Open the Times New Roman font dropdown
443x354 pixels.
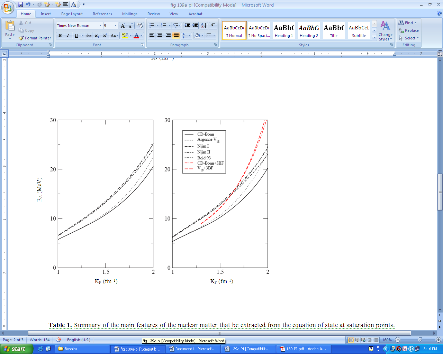point(100,26)
